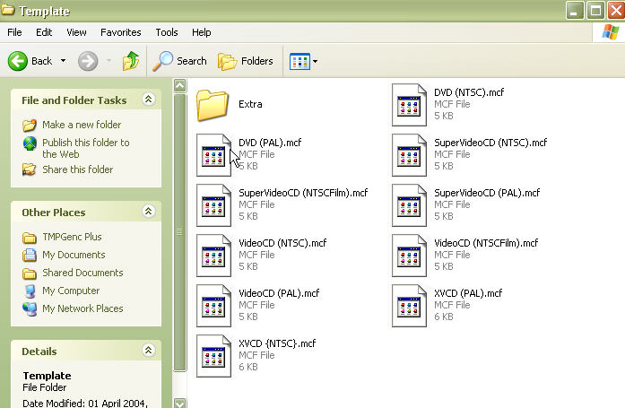Collapse the Details panel
625x408 pixels.
coord(148,351)
